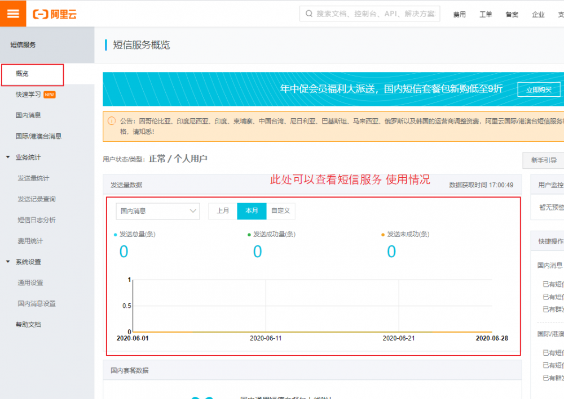The width and height of the screenshot is (564, 399).
Task: Open 帮助文档 from the sidebar
Action: [x=28, y=324]
